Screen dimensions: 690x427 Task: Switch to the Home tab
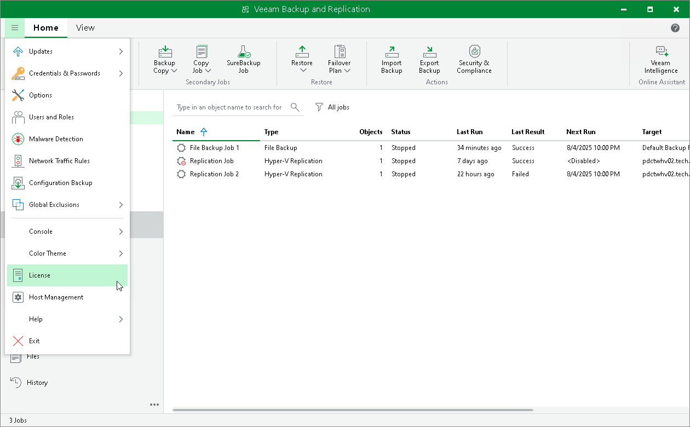tap(46, 28)
